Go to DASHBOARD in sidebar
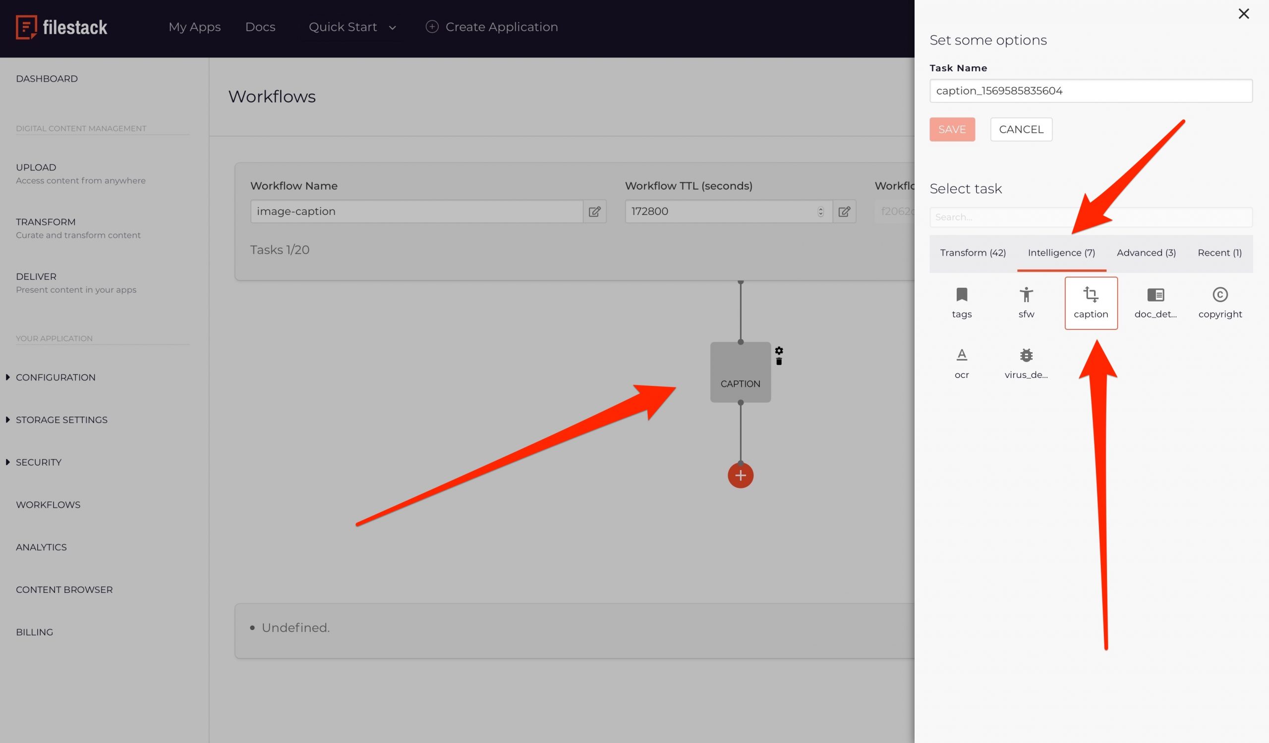This screenshot has height=743, width=1269. click(47, 79)
